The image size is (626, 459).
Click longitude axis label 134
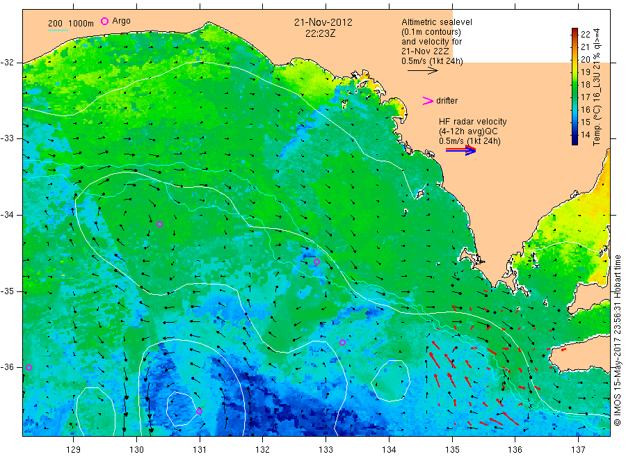pyautogui.click(x=389, y=450)
